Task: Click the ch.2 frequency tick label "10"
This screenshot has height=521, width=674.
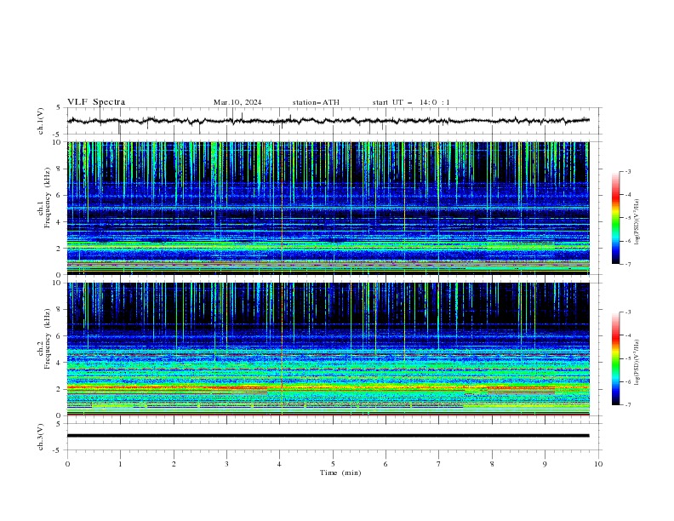Action: [x=57, y=283]
